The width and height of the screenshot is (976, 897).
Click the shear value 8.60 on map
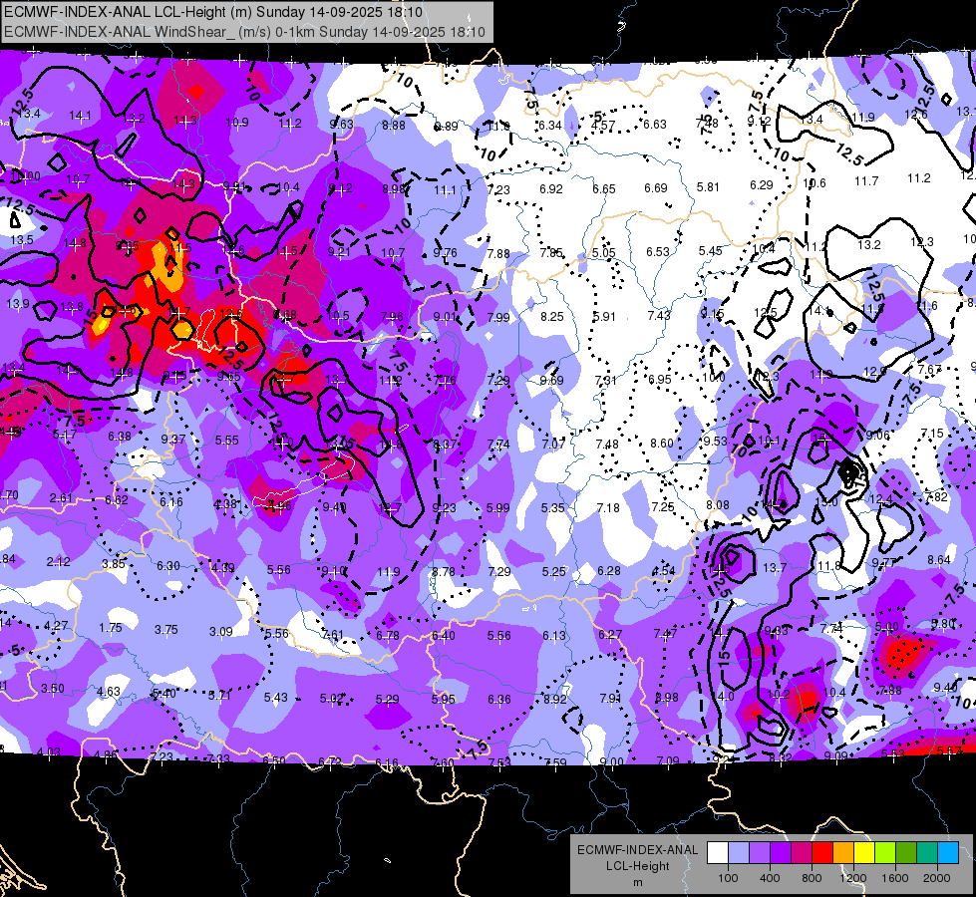(x=662, y=444)
